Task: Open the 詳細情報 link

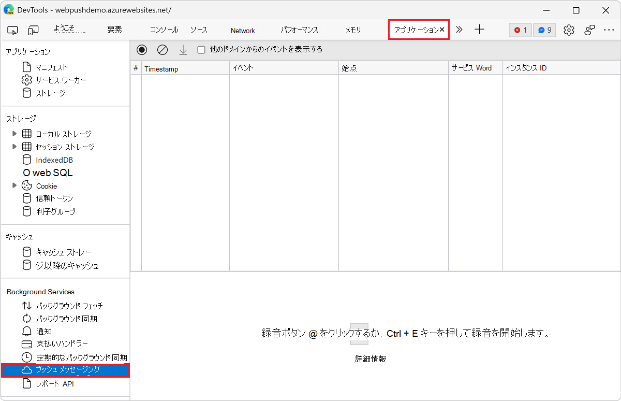Action: [371, 357]
